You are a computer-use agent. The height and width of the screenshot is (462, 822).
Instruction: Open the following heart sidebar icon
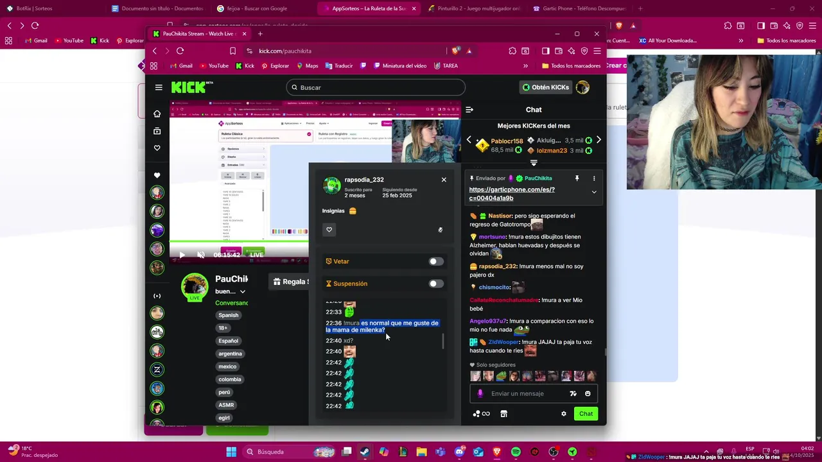coord(157,148)
